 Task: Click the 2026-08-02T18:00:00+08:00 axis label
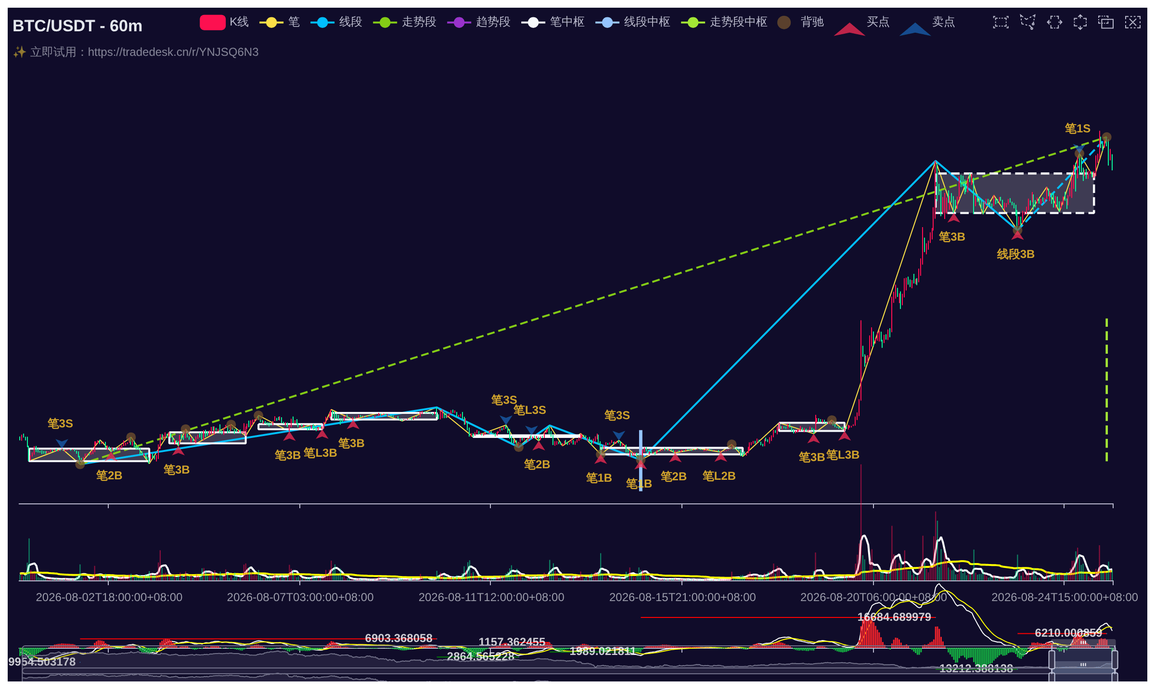109,597
